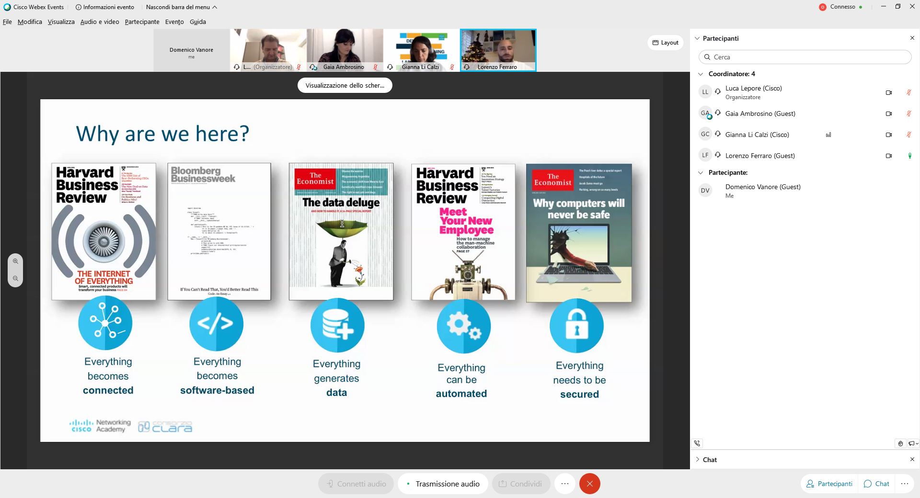
Task: Expand the Chat panel chevron
Action: pos(697,460)
